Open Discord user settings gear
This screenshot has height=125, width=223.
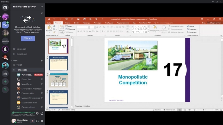pyautogui.click(x=42, y=121)
